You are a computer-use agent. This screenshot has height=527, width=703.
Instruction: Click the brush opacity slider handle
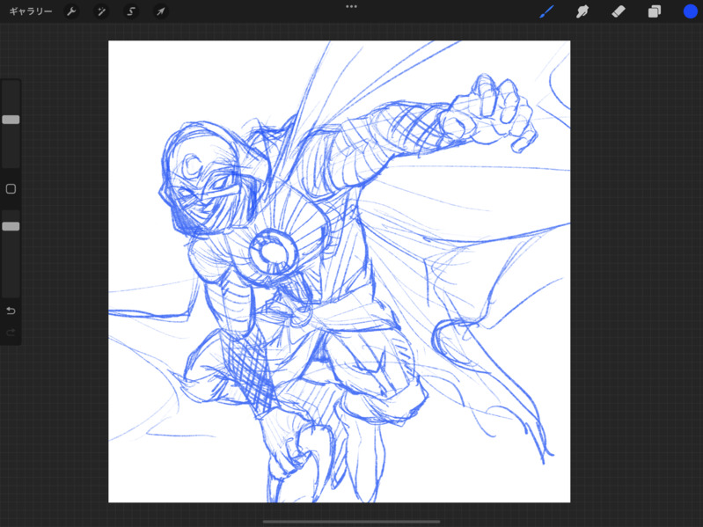11,226
